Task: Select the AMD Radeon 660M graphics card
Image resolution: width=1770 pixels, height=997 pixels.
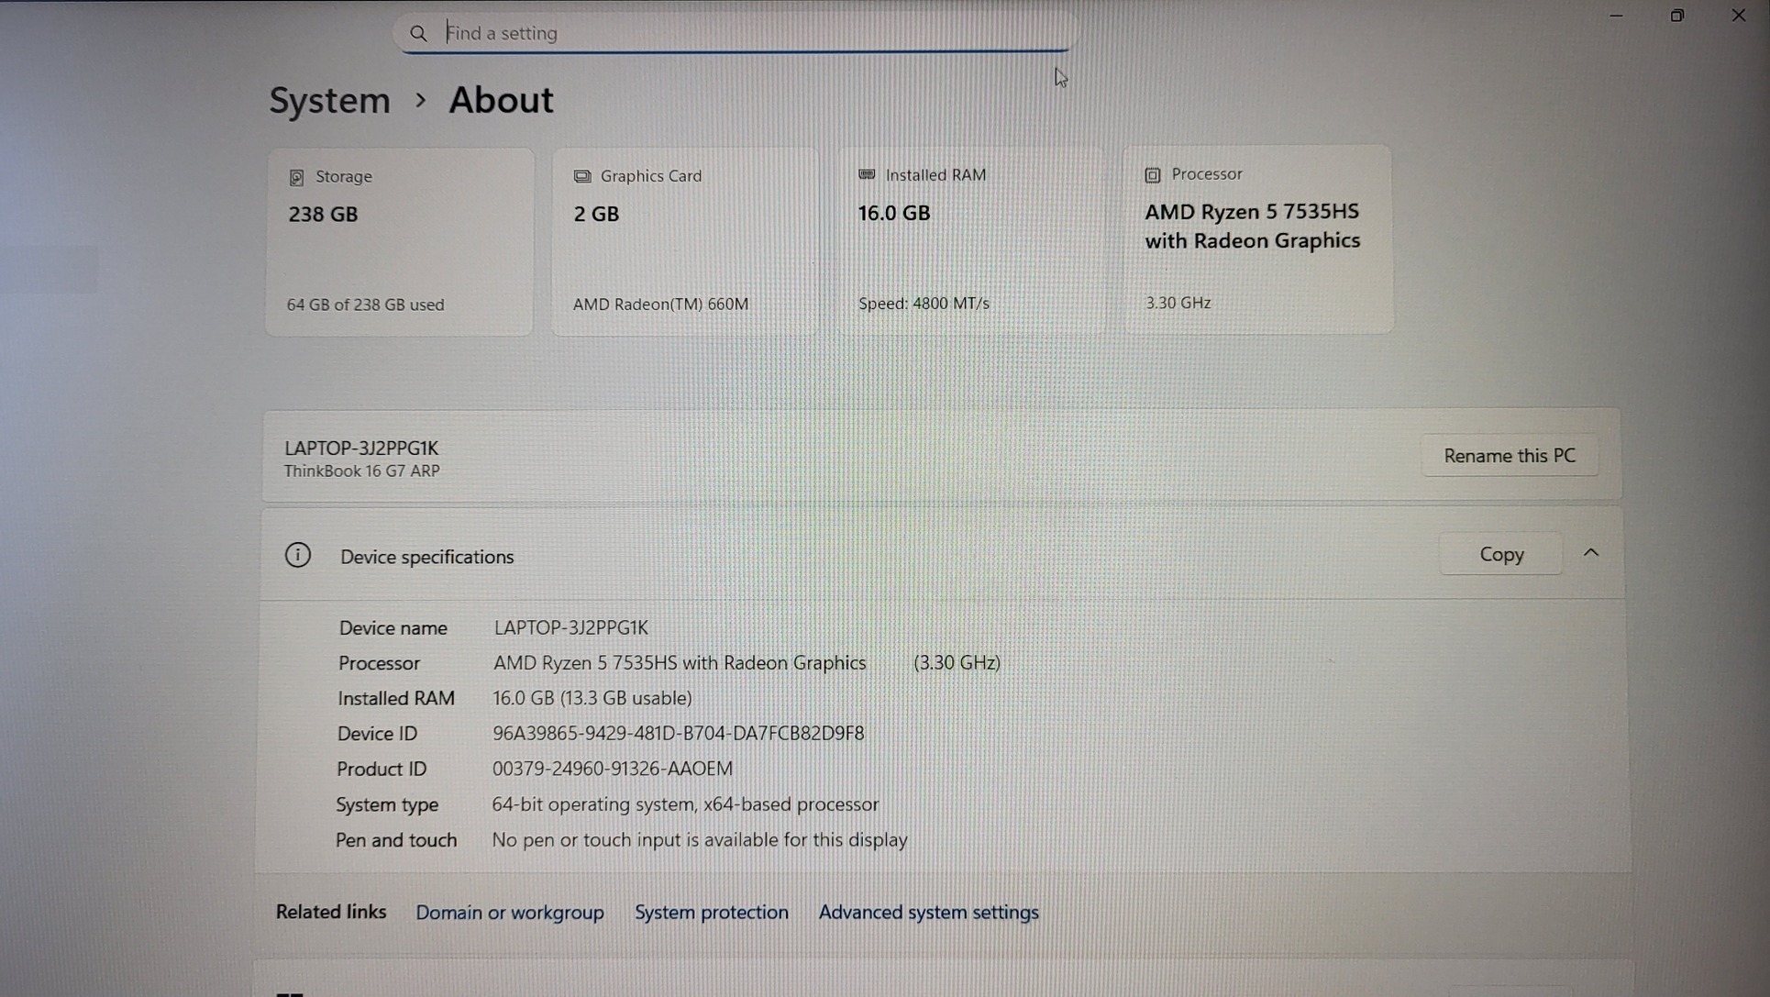Action: point(684,241)
